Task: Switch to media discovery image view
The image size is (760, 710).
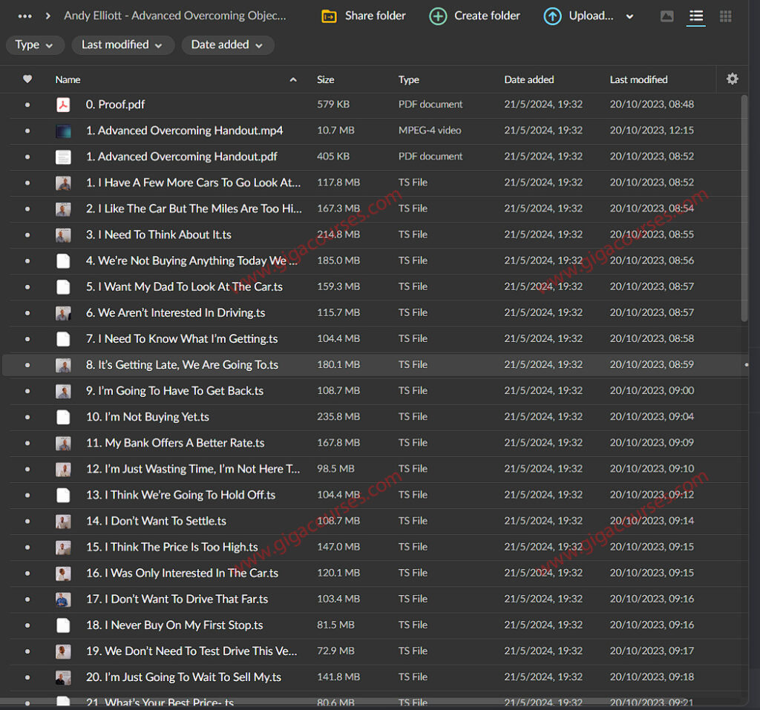Action: 666,16
